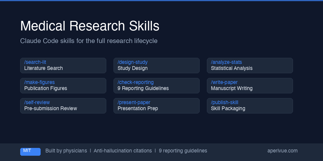Click the blue MIT license badge

pos(30,152)
